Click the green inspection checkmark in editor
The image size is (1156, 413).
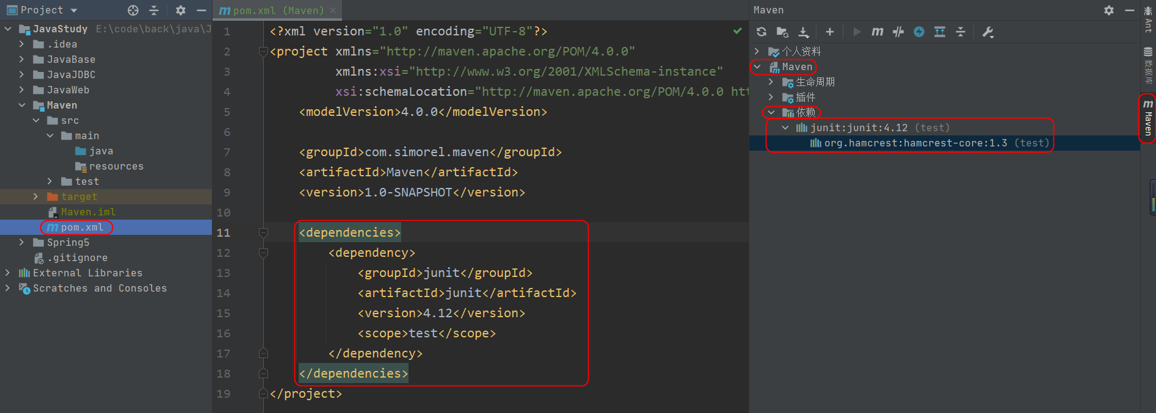tap(738, 31)
